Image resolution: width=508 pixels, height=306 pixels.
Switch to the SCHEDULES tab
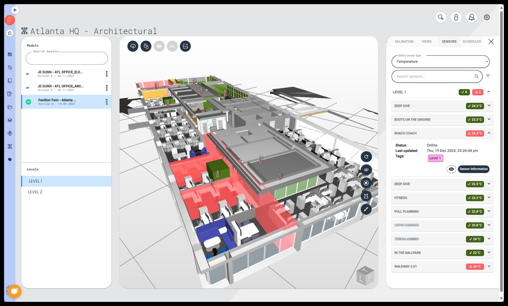click(x=471, y=42)
